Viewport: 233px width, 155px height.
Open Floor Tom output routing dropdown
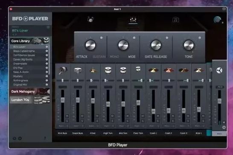coord(139,126)
